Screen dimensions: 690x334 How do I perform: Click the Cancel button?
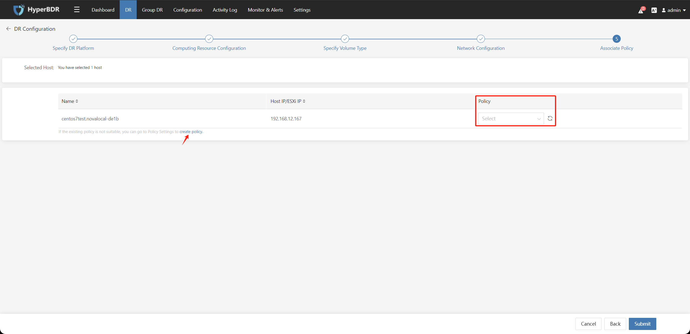(588, 324)
